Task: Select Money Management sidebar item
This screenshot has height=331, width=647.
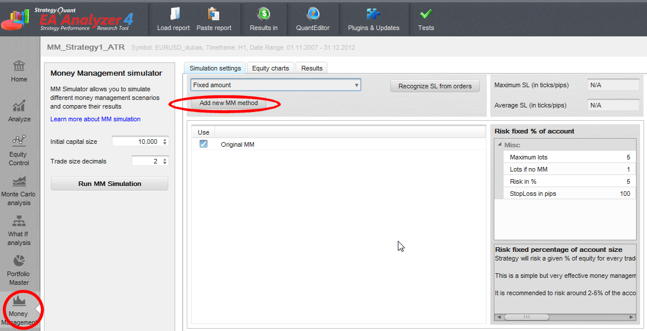Action: [19, 310]
